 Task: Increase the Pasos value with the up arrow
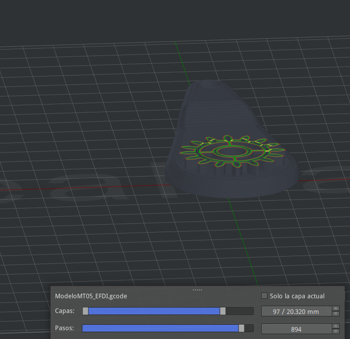[336, 327]
